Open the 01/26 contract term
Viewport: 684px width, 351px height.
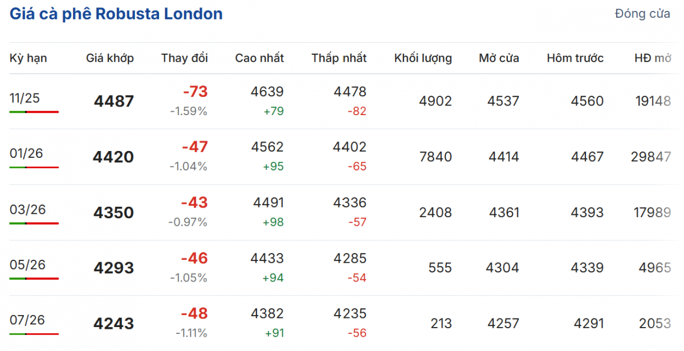coord(26,153)
